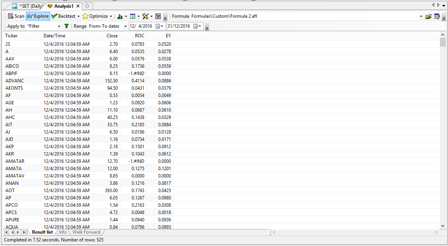448x246 pixels.
Task: Switch to the ^SET (Daily) tab
Action: [27, 6]
